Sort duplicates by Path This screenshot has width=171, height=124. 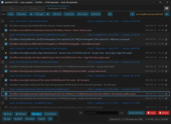(x=11, y=14)
